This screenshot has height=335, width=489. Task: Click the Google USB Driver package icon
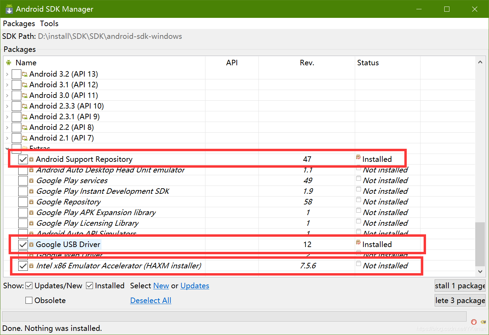(31, 245)
